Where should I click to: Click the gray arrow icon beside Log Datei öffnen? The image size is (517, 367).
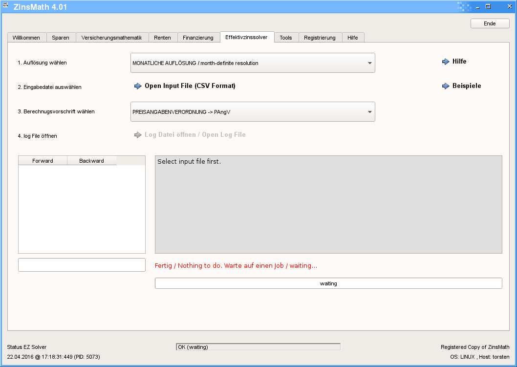138,135
